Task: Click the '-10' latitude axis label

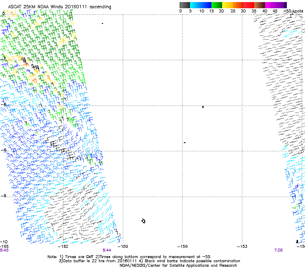Action: (4, 242)
